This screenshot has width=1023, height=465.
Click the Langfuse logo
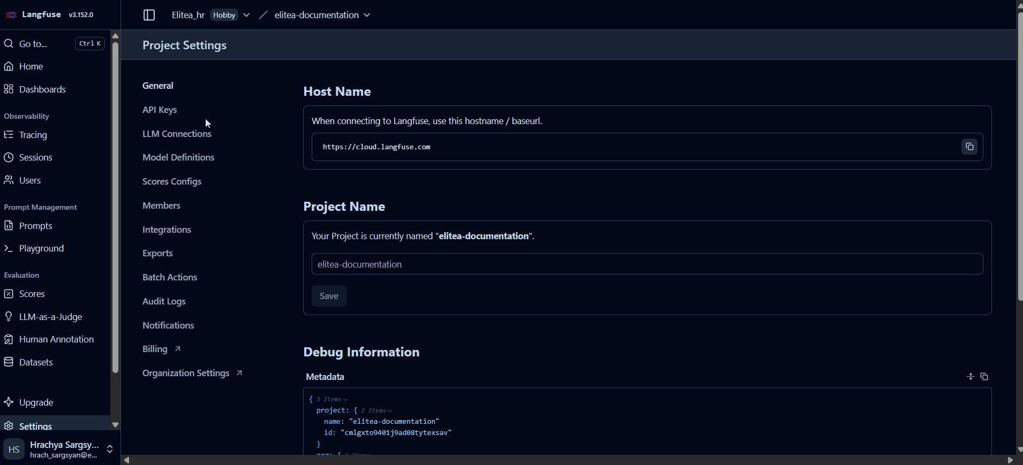11,15
